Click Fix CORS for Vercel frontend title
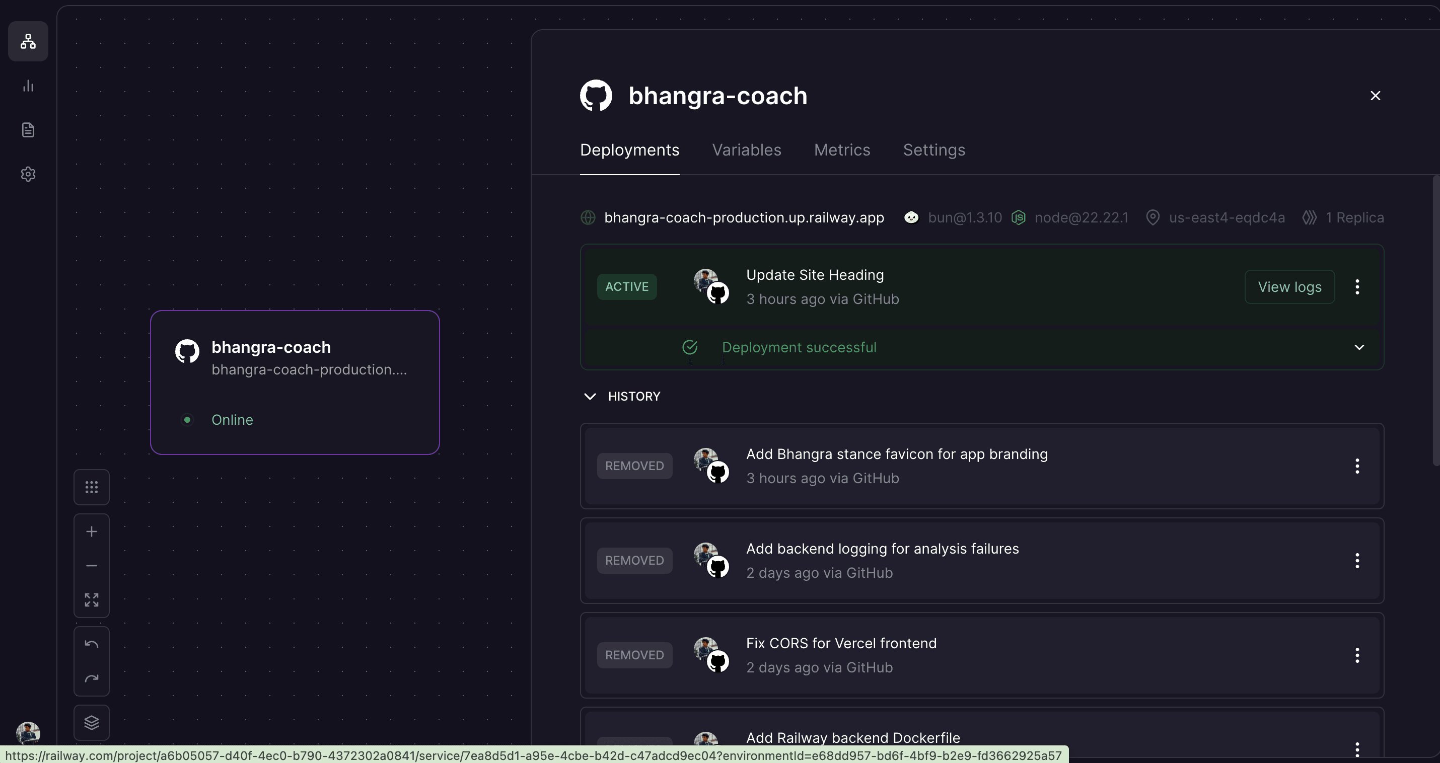This screenshot has height=763, width=1440. 841,643
